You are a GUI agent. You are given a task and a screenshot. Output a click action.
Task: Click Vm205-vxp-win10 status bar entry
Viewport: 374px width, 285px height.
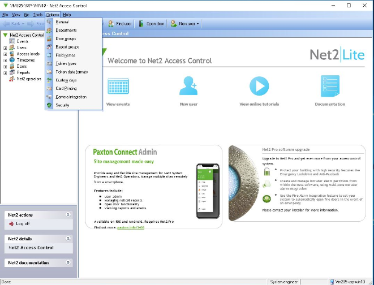click(348, 282)
